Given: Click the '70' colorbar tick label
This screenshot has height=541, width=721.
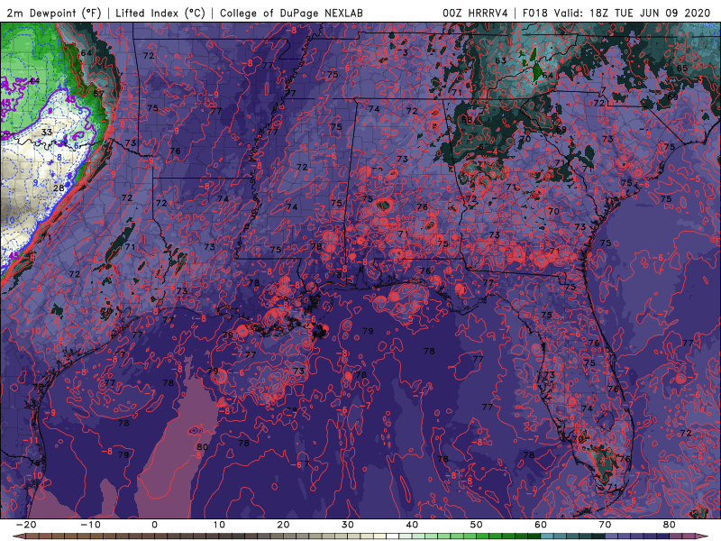Looking at the screenshot, I should pos(605,525).
